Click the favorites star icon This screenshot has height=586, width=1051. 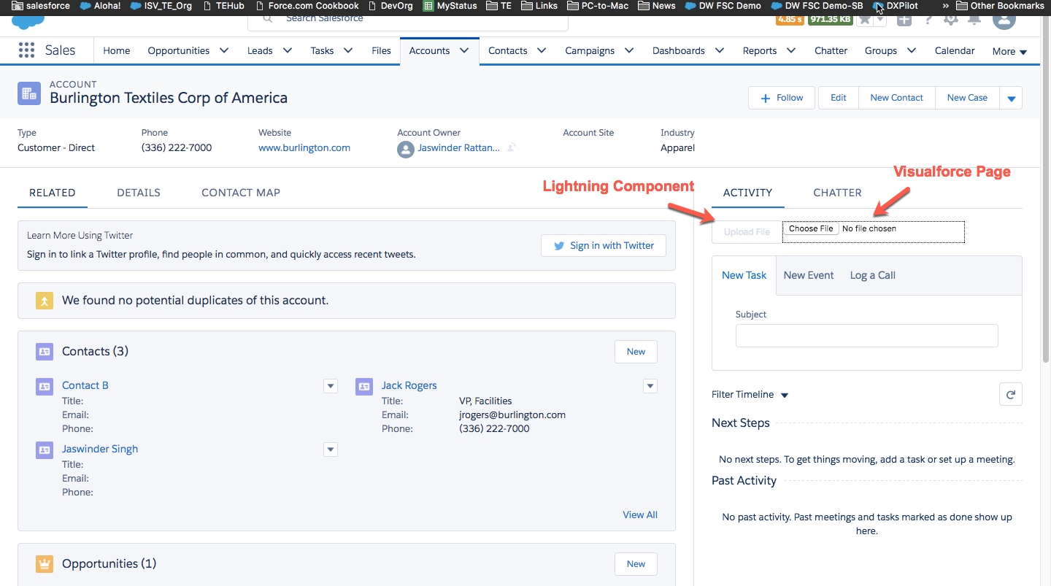pyautogui.click(x=865, y=19)
